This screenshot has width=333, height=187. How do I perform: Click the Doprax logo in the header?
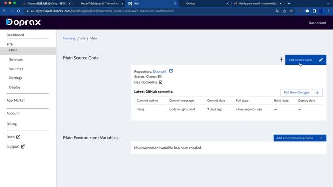point(23,22)
